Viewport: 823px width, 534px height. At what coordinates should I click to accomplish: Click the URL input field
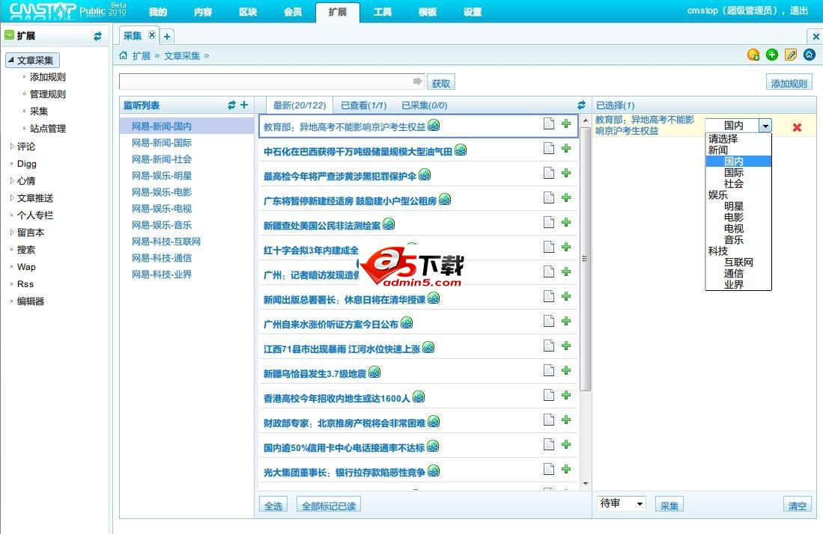pos(272,82)
